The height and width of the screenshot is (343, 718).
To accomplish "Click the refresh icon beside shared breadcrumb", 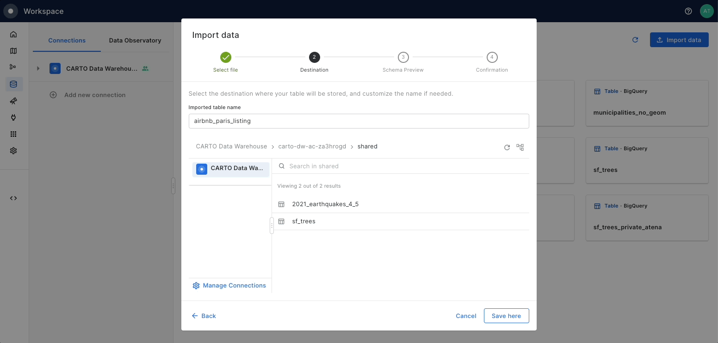I will tap(507, 147).
